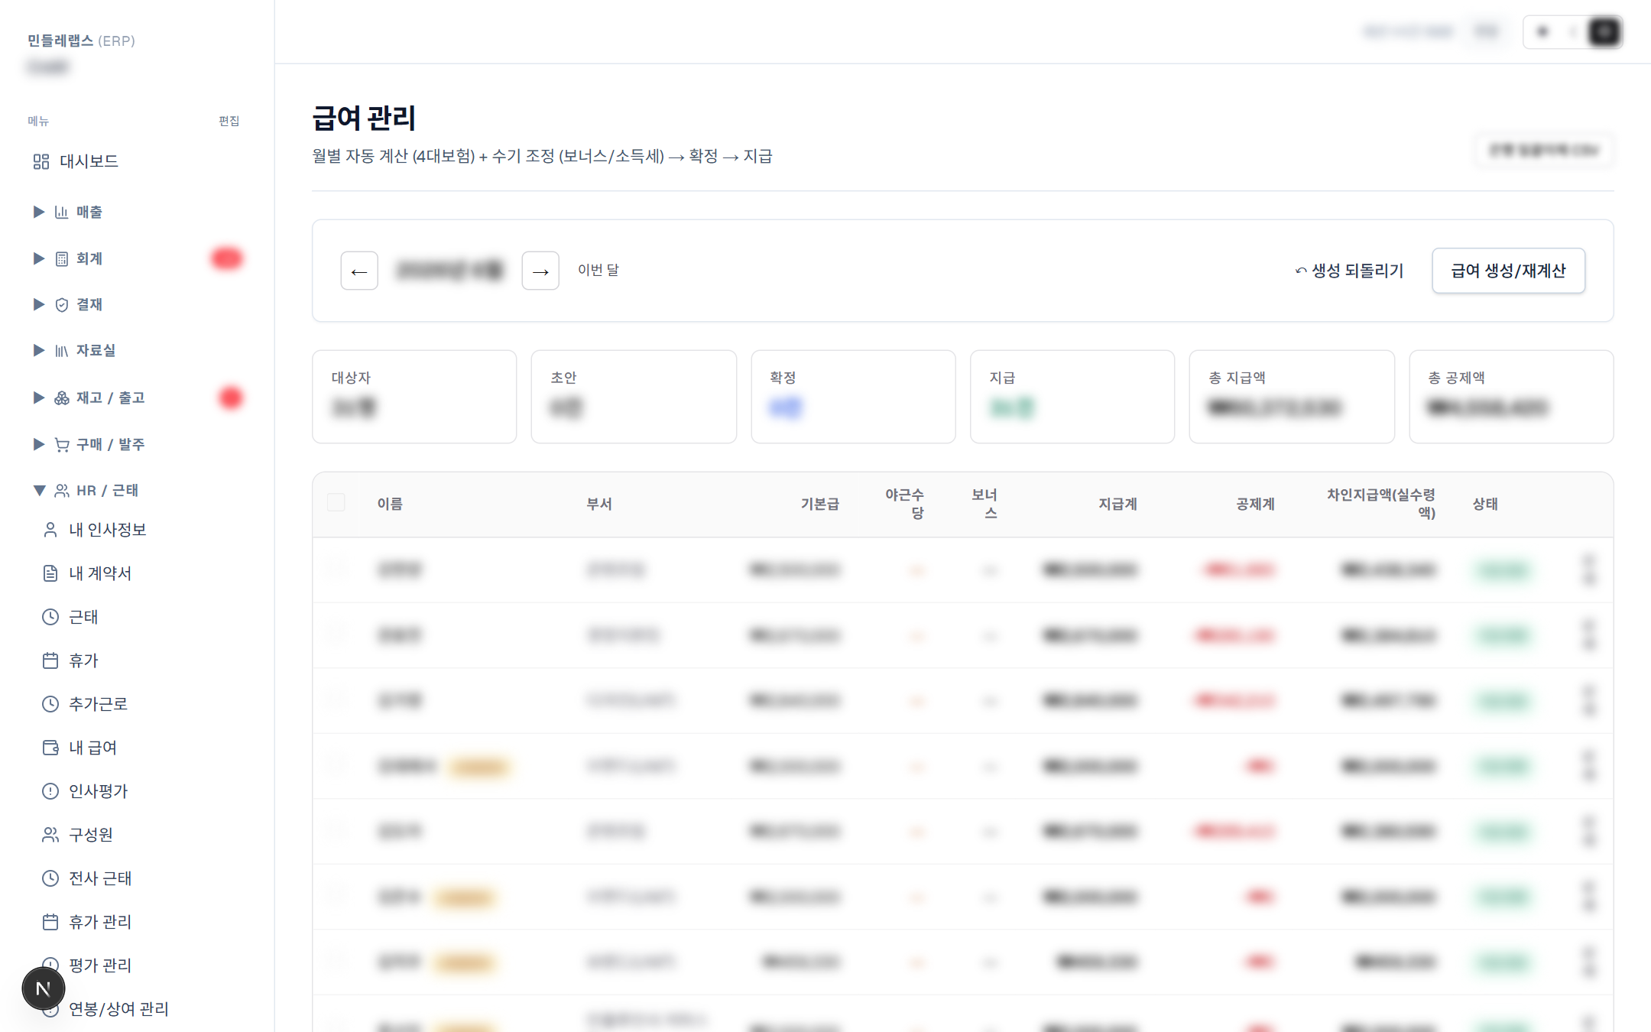Click the 초안 summary card
Viewport: 1651px width, 1032px height.
[634, 397]
